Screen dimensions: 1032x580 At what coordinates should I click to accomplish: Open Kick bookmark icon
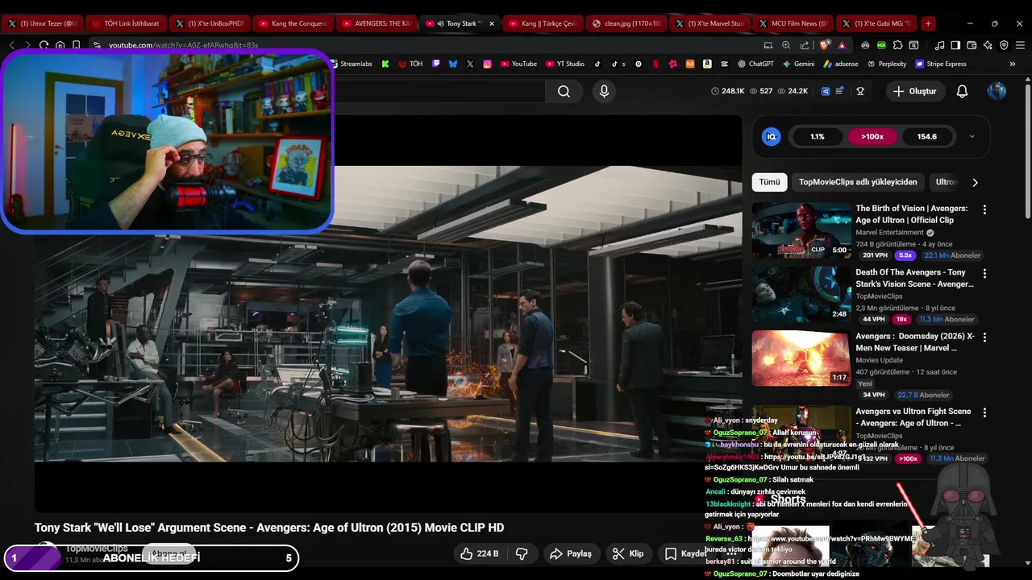pos(385,64)
